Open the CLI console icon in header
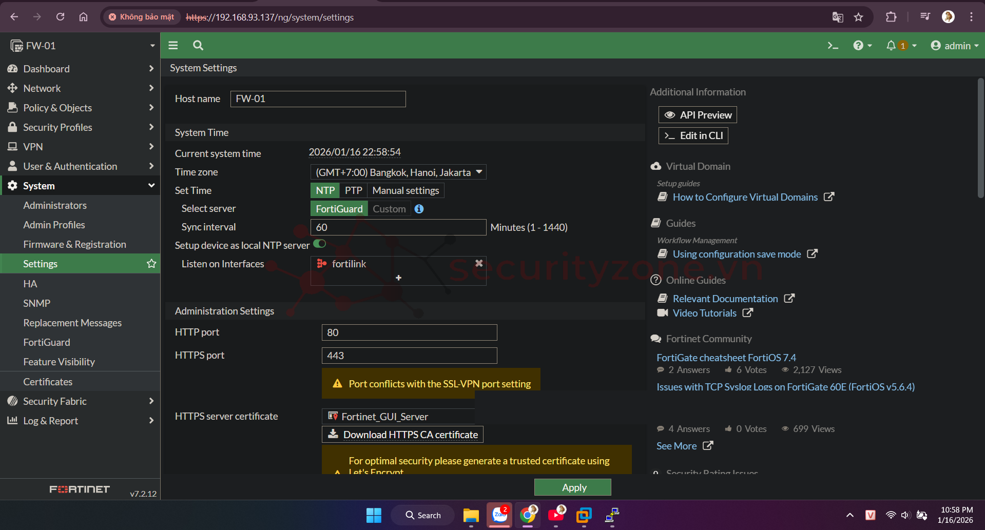This screenshot has height=530, width=985. pos(833,45)
